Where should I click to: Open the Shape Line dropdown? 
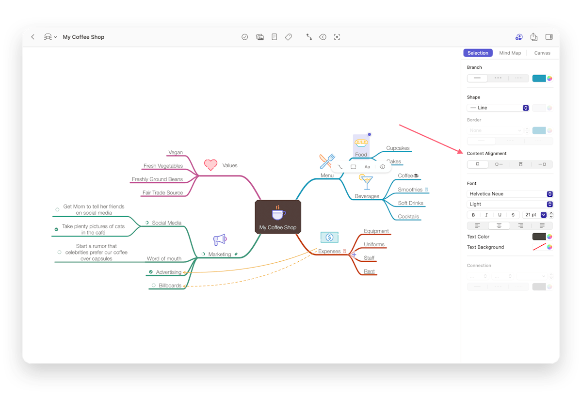point(498,108)
